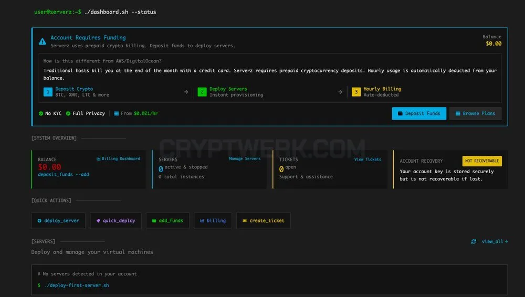Screen dimensions: 525x297
Task: Click the '# No servers detected in your account' line
Action: click(87, 274)
